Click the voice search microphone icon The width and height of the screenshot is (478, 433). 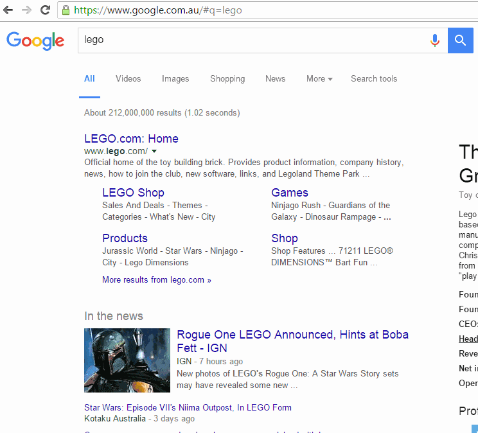[x=435, y=40]
